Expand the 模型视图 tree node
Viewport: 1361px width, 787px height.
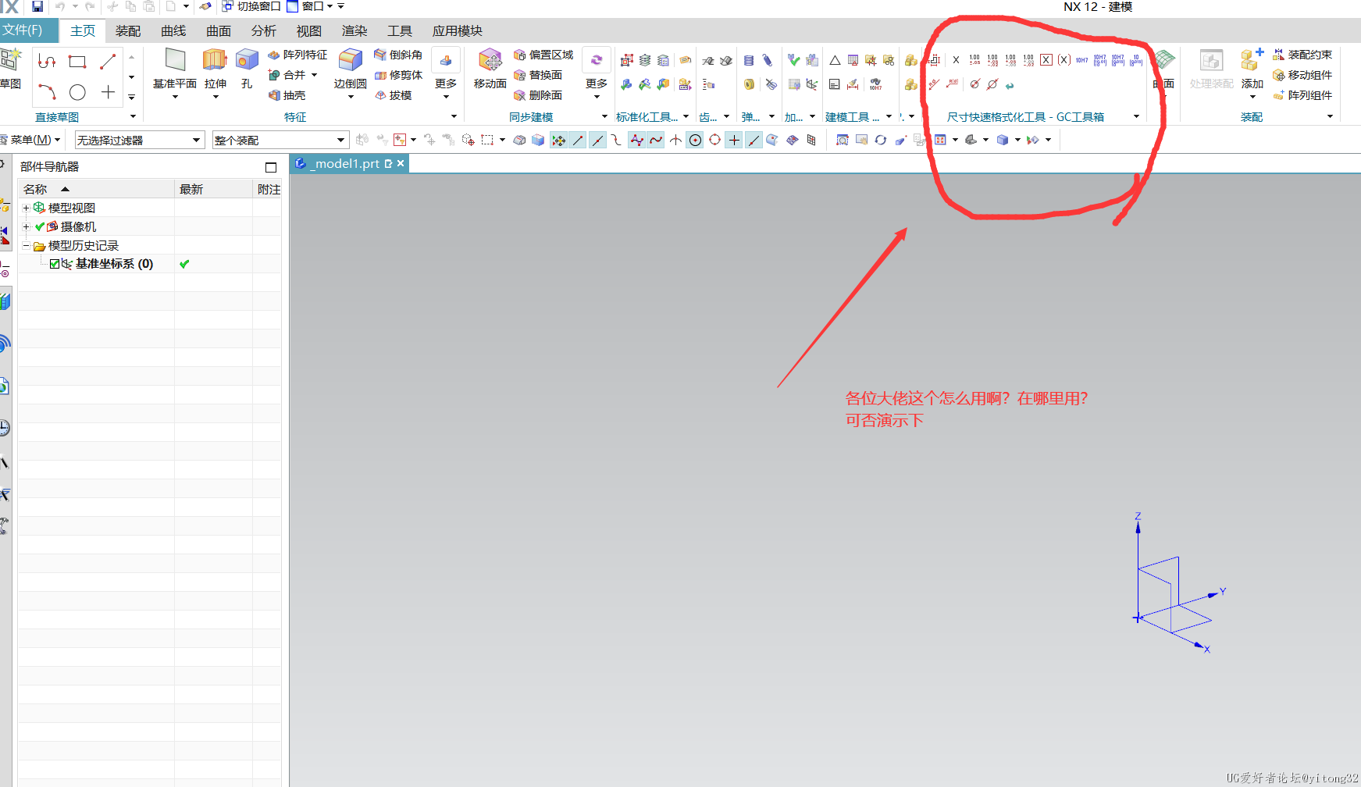click(26, 208)
